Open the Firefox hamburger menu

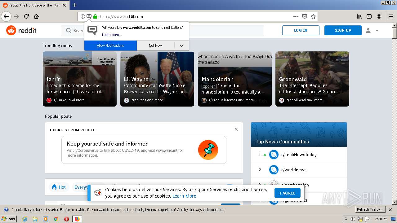click(391, 16)
